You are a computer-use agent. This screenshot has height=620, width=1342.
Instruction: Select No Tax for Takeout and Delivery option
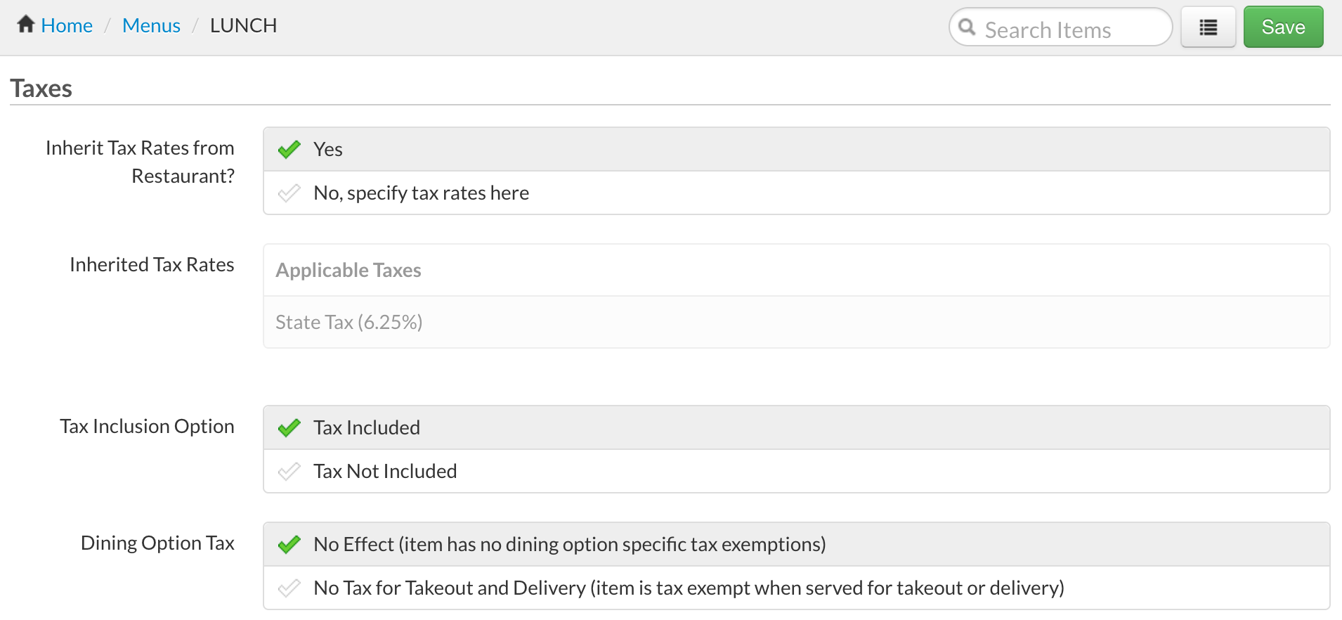point(689,588)
